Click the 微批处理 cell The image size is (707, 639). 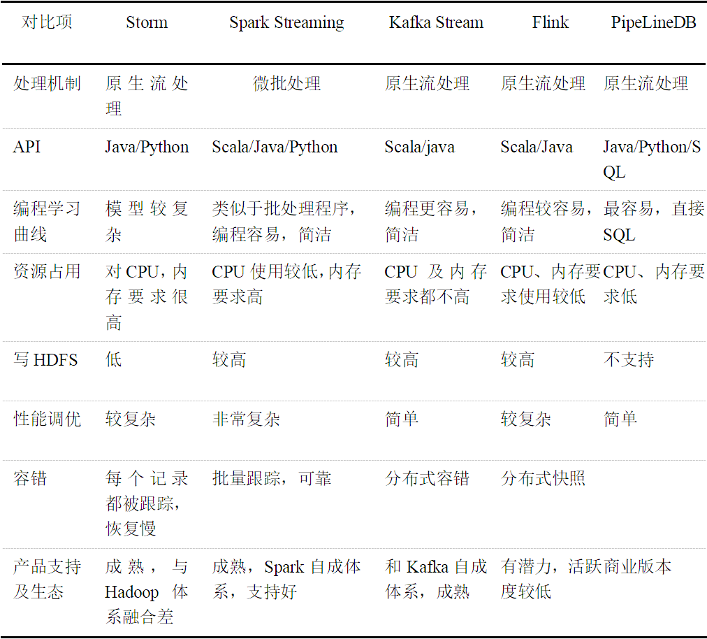286,84
